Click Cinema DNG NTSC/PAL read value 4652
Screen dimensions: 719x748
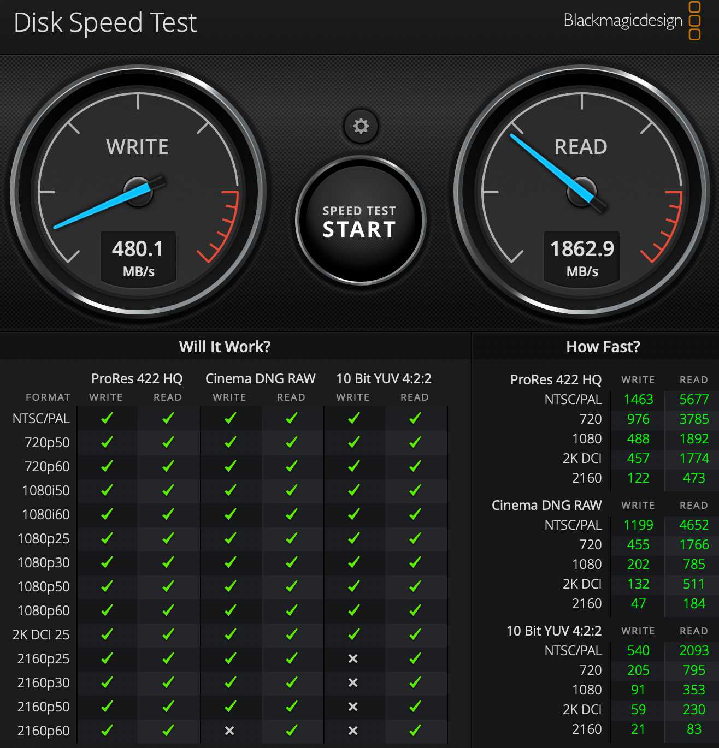pos(694,525)
